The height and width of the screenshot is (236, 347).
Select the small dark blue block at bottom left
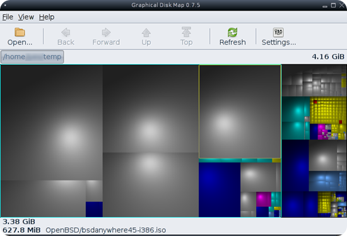coord(94,209)
